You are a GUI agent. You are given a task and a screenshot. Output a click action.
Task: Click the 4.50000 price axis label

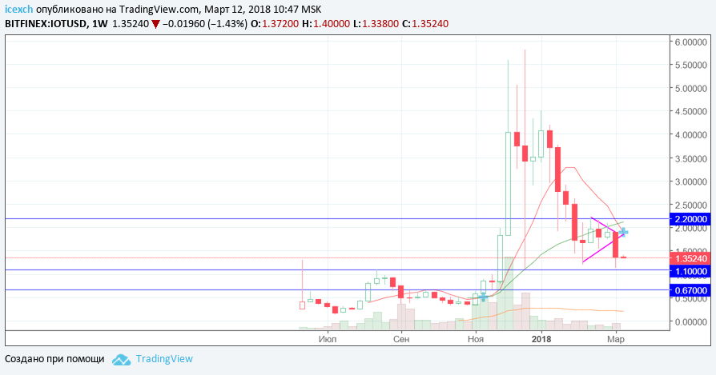(x=691, y=112)
